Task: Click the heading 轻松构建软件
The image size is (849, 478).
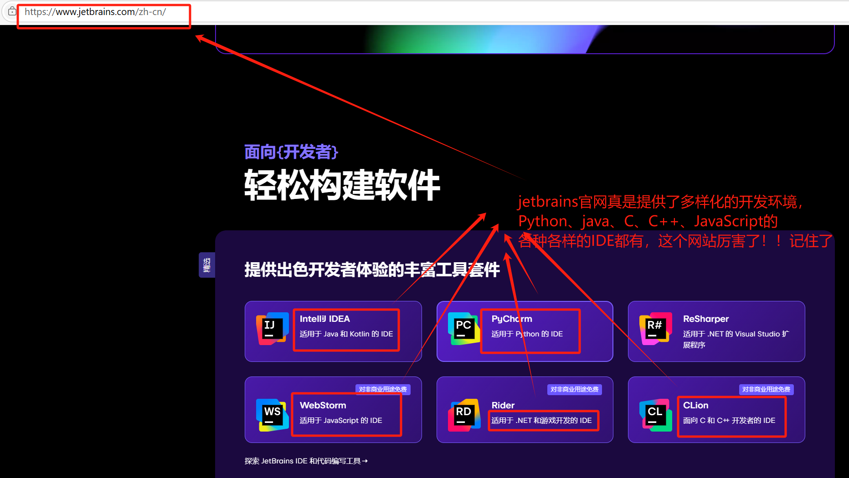Action: (342, 185)
